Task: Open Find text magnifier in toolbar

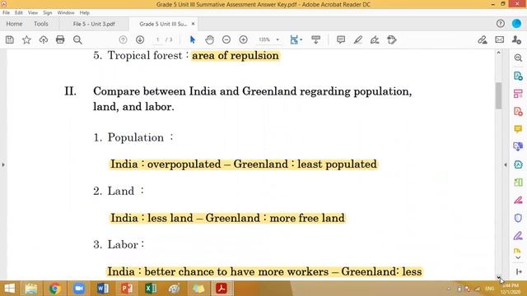Action: (x=77, y=40)
